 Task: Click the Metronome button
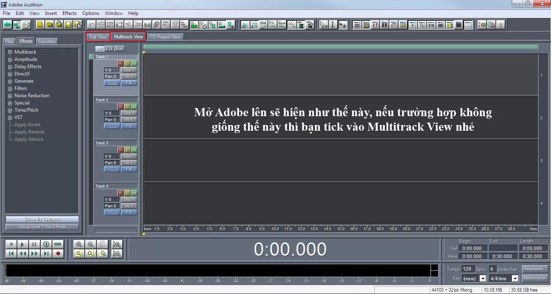click(534, 278)
